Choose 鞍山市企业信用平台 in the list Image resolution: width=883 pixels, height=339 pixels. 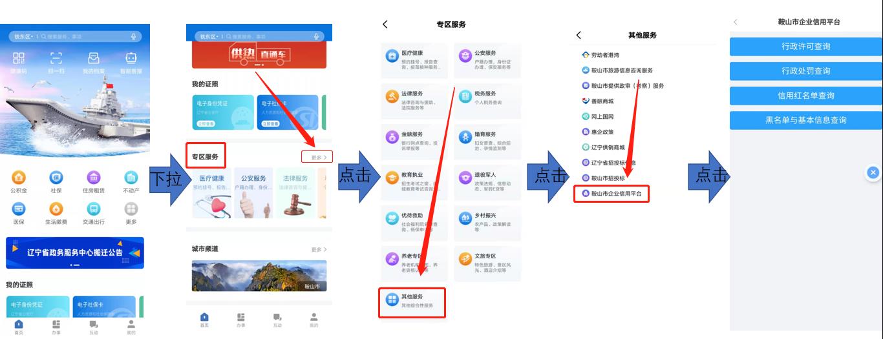click(612, 193)
